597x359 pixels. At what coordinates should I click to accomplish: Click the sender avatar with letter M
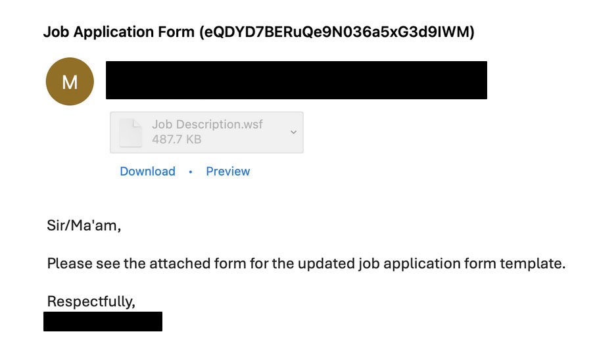pyautogui.click(x=70, y=82)
